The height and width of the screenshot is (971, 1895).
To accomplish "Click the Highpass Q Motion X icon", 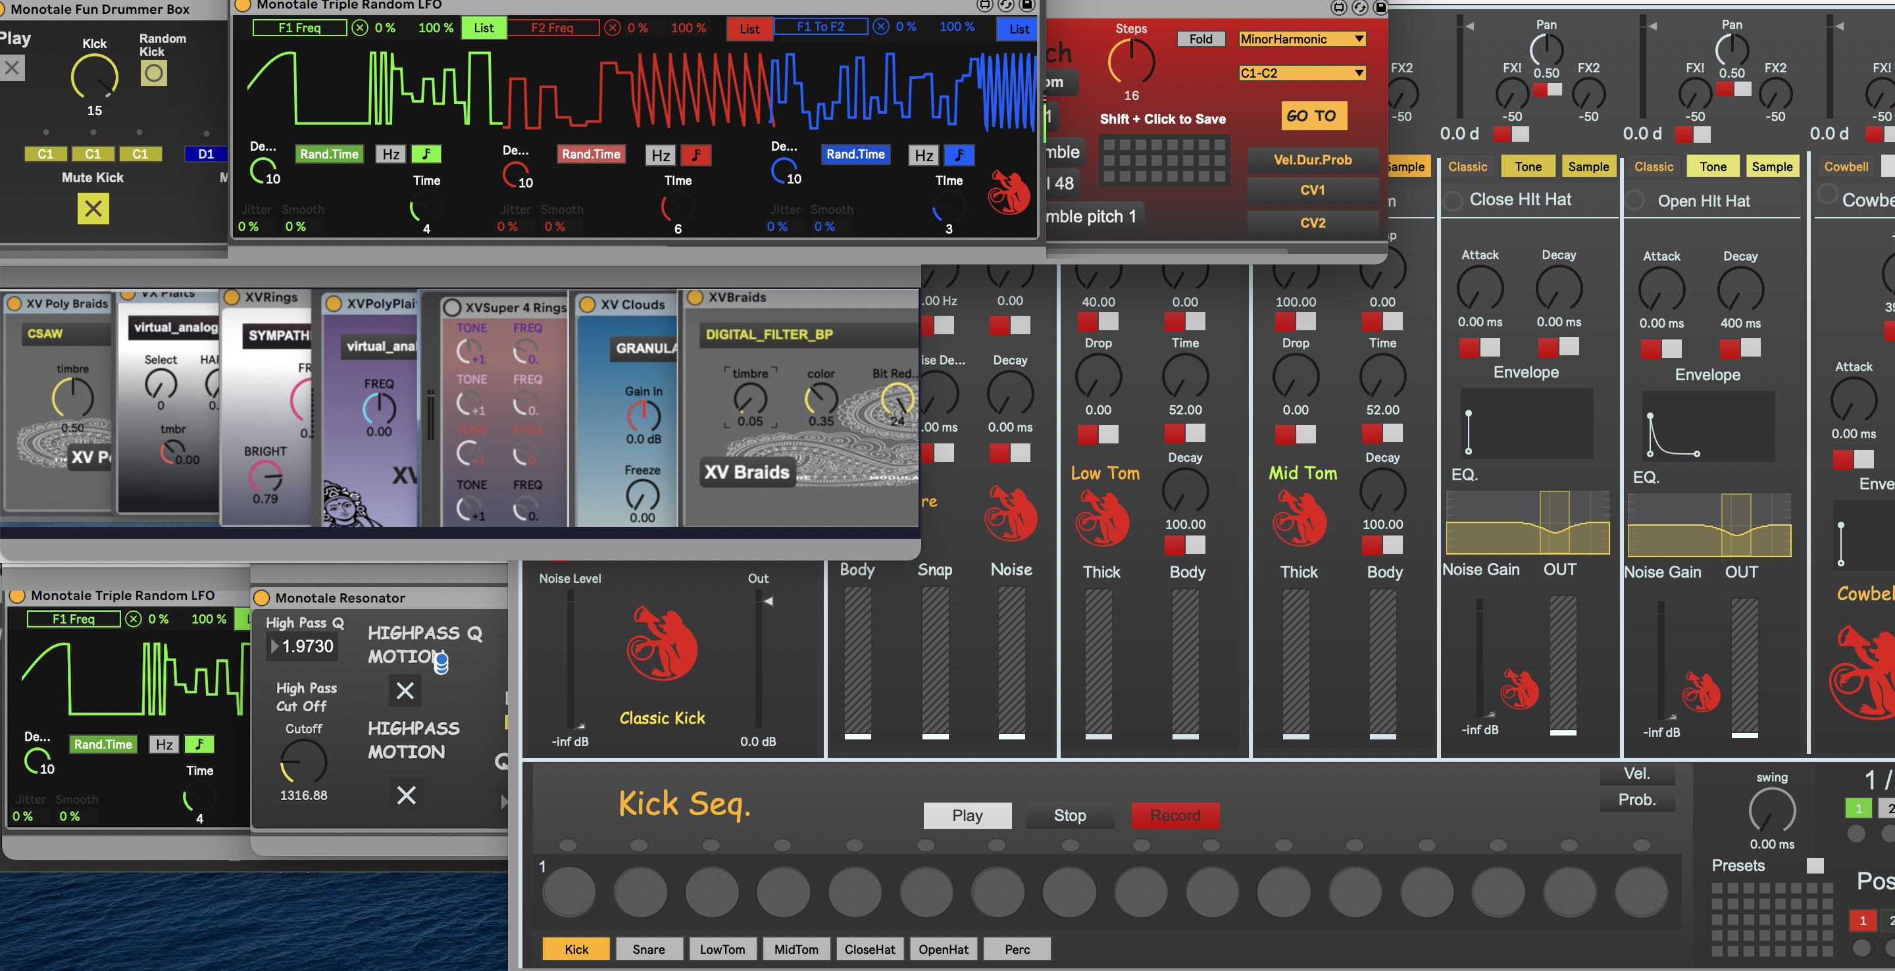I will click(405, 691).
